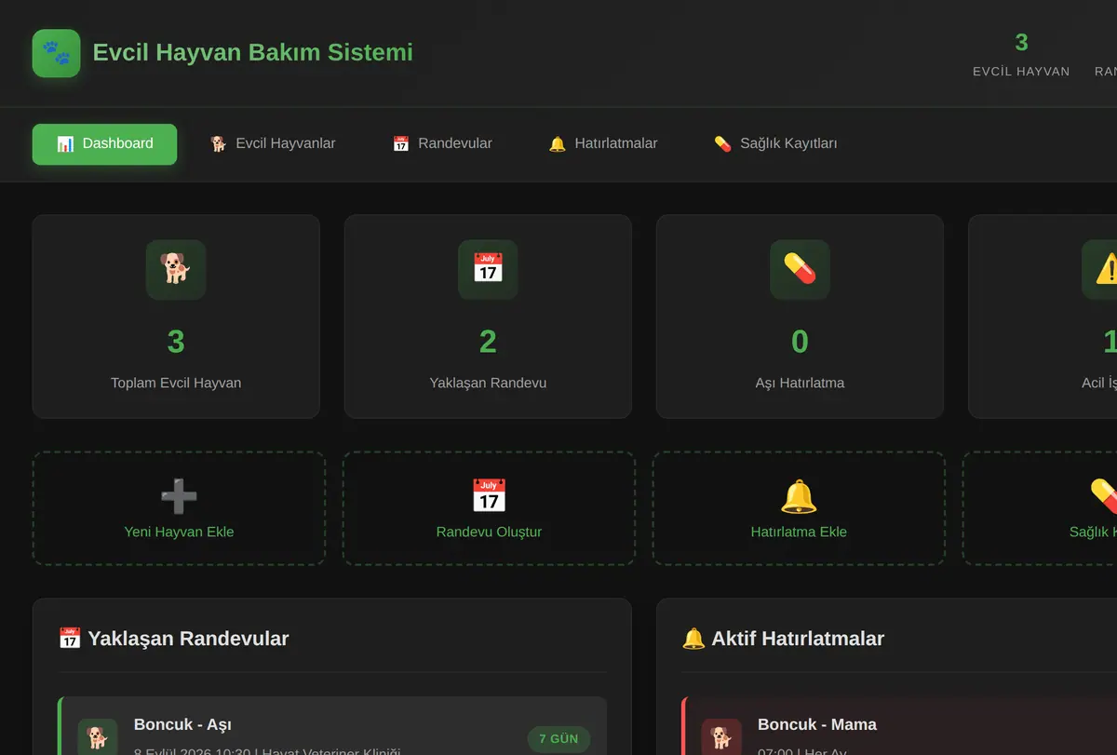Click the Toplam Evcil Hayvan label

click(x=176, y=383)
